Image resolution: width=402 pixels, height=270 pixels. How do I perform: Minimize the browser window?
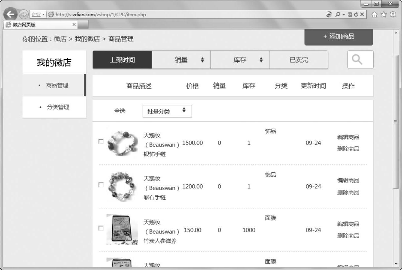[x=366, y=4]
